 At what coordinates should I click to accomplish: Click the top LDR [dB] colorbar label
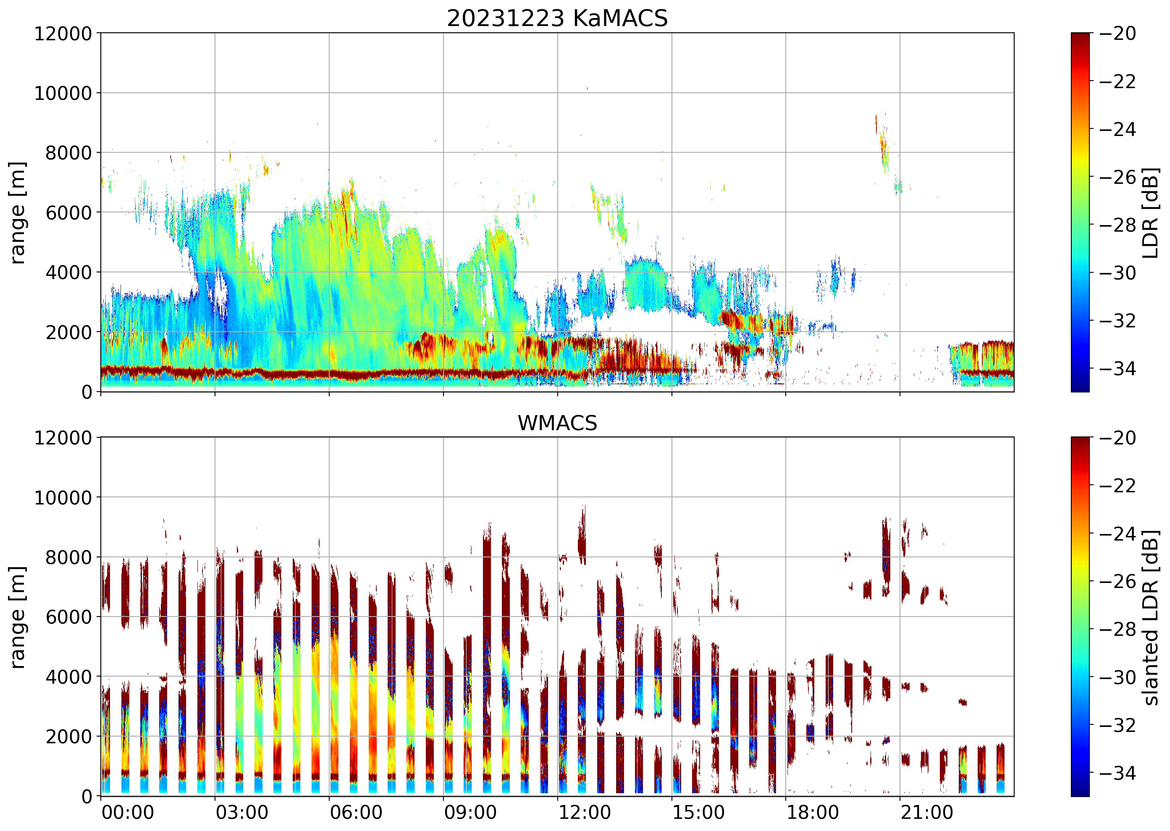tap(1150, 212)
